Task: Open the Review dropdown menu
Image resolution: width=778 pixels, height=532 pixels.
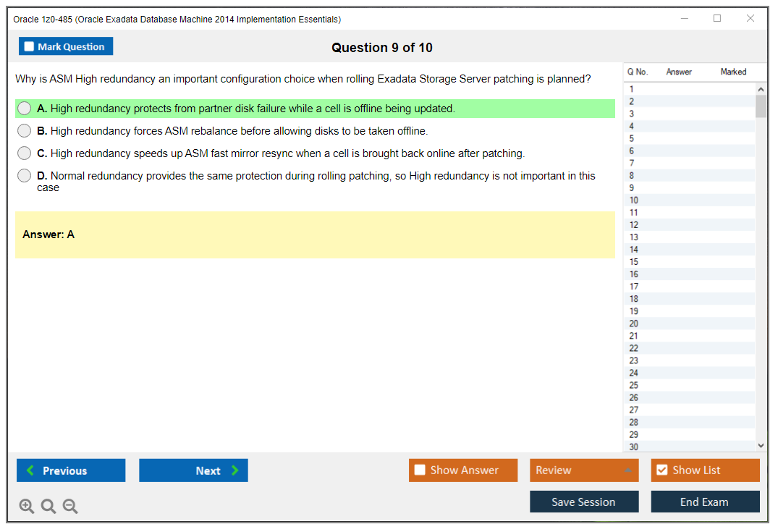Action: coord(584,470)
